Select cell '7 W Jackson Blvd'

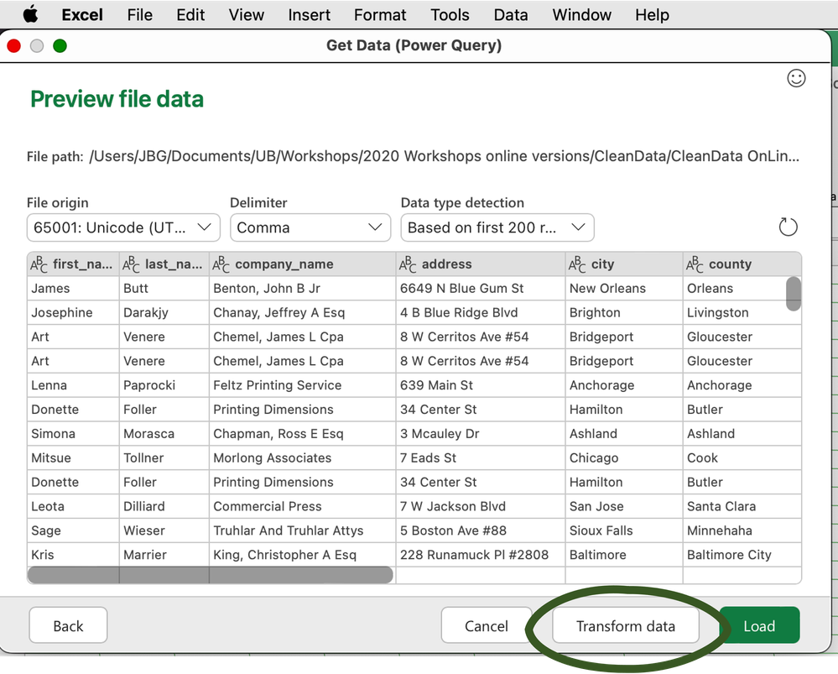(481, 506)
